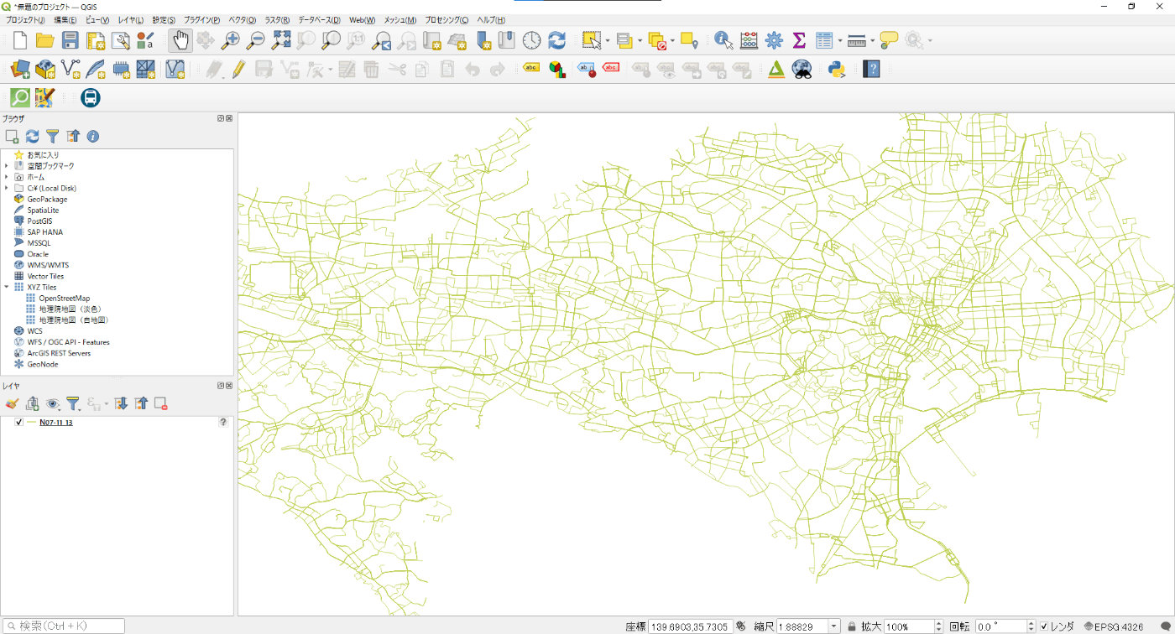This screenshot has height=634, width=1175.
Task: Select the Pan Map tool
Action: (180, 39)
